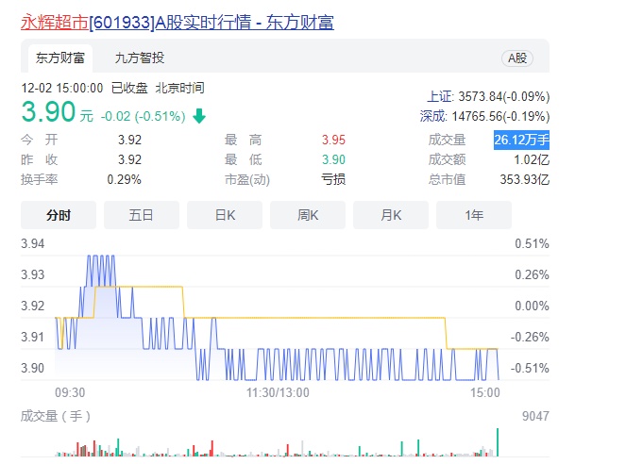Viewport: 626px width, 464px height.
Task: Select the 日K chart view
Action: (x=225, y=215)
